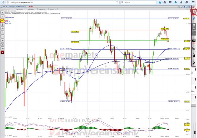Click the yellow DIV tool button
This screenshot has height=138, width=197.
pyautogui.click(x=2, y=20)
